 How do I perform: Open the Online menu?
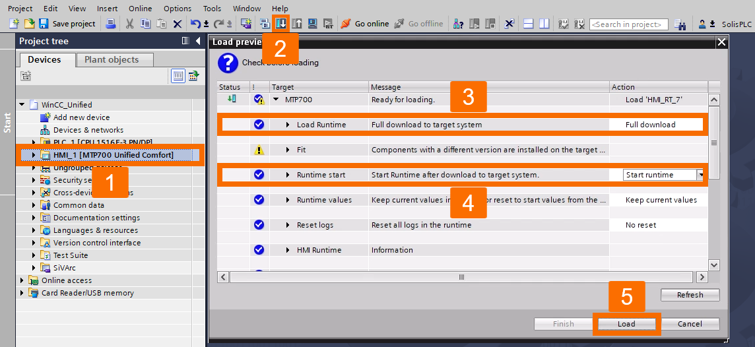140,8
